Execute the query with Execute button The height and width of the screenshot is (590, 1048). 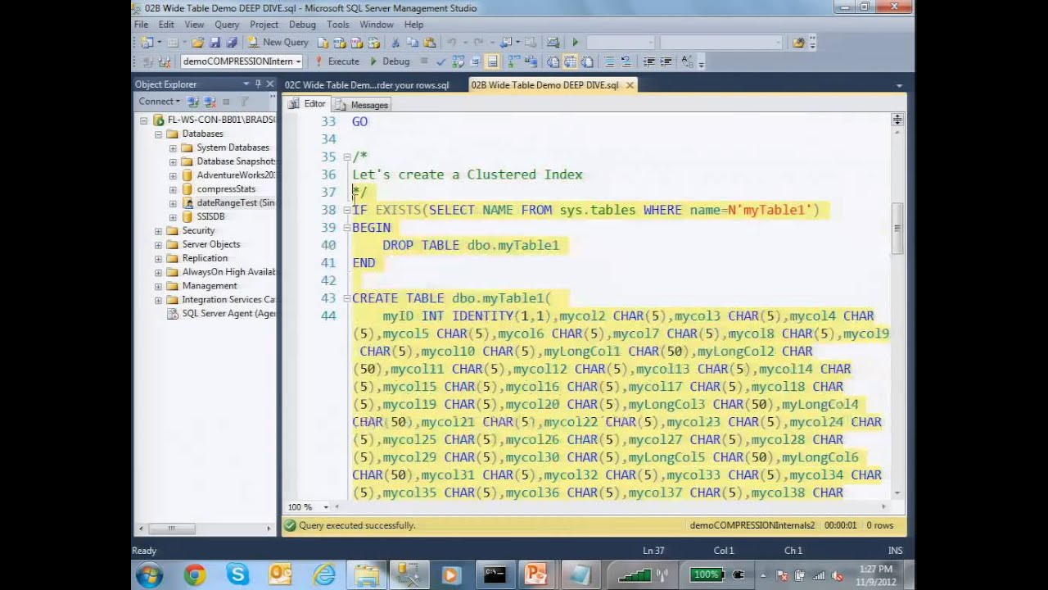click(x=337, y=61)
